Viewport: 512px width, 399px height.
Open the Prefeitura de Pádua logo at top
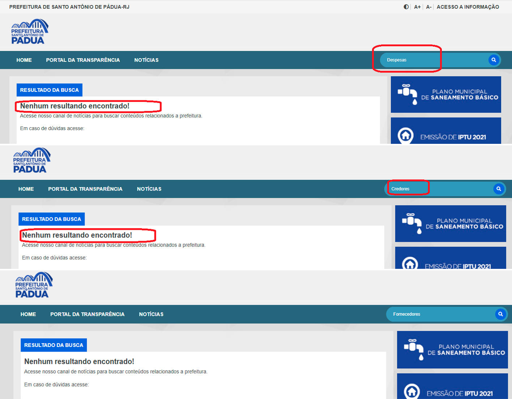point(30,31)
